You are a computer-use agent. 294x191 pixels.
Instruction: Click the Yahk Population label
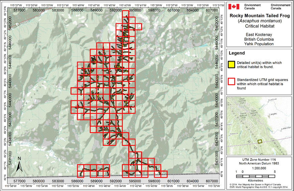pos(259,44)
